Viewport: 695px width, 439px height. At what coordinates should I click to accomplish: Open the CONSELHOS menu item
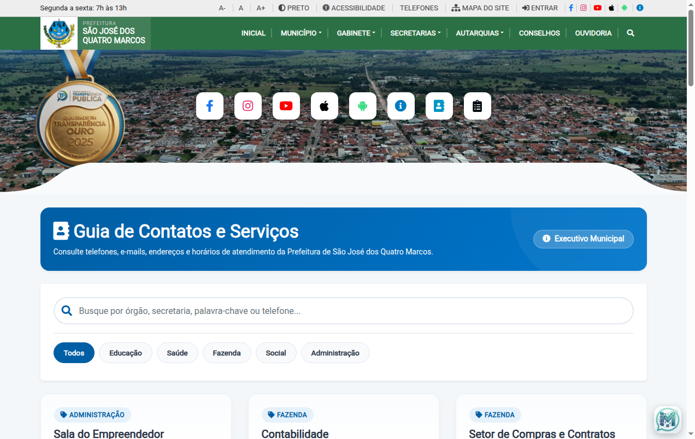pyautogui.click(x=539, y=33)
